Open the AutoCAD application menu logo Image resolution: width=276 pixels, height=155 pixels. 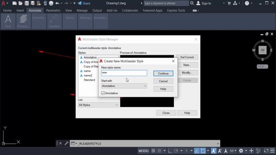[3, 3]
